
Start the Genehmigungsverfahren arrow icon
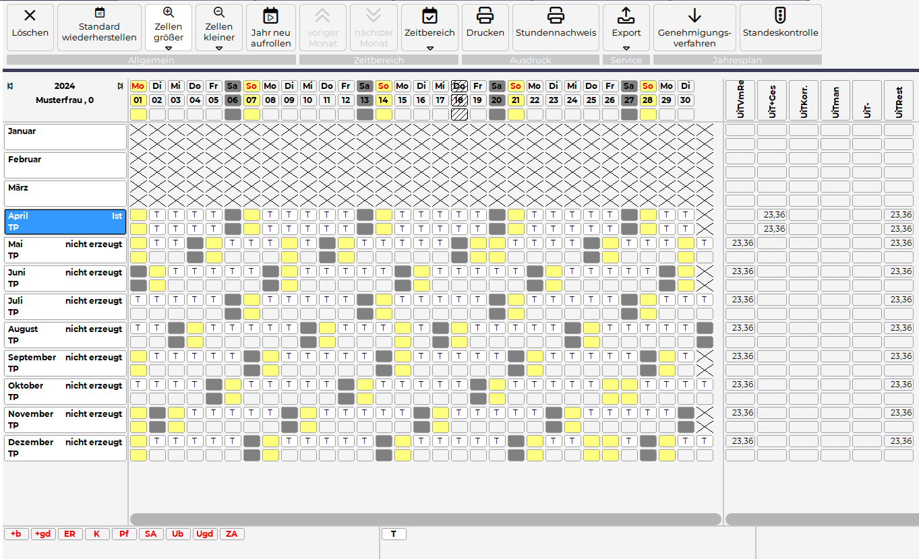tap(694, 15)
